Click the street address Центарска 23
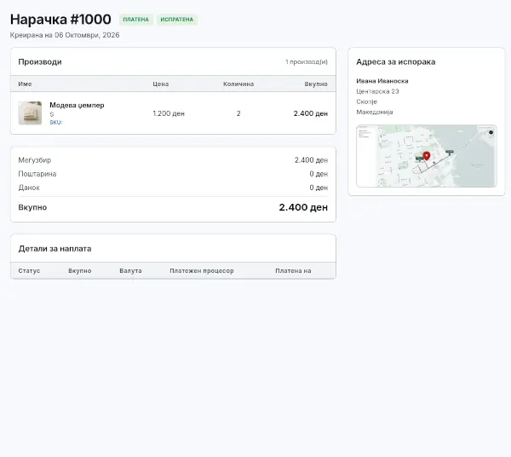Image resolution: width=511 pixels, height=457 pixels. point(377,91)
